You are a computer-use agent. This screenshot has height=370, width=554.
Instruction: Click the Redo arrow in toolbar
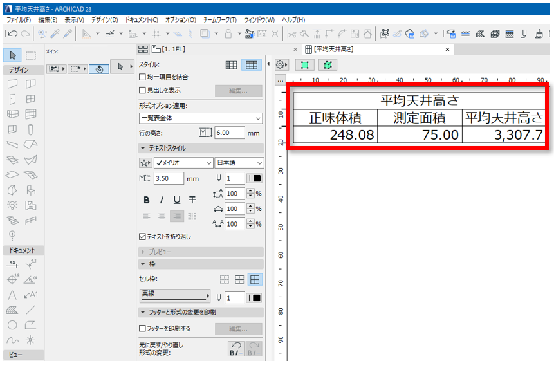point(26,33)
